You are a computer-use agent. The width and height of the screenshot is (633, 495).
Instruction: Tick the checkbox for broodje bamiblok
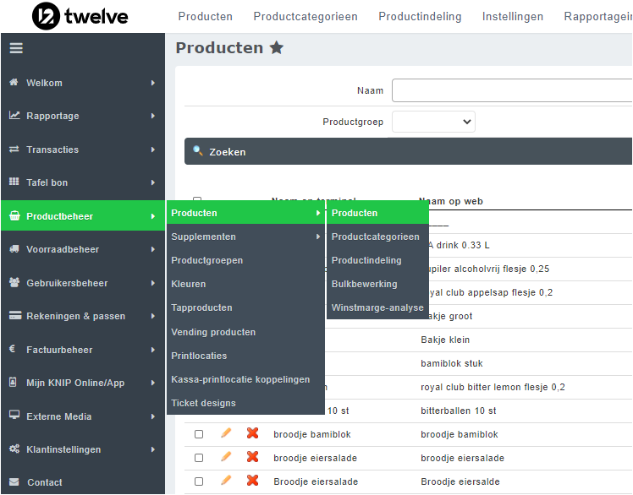pos(199,434)
